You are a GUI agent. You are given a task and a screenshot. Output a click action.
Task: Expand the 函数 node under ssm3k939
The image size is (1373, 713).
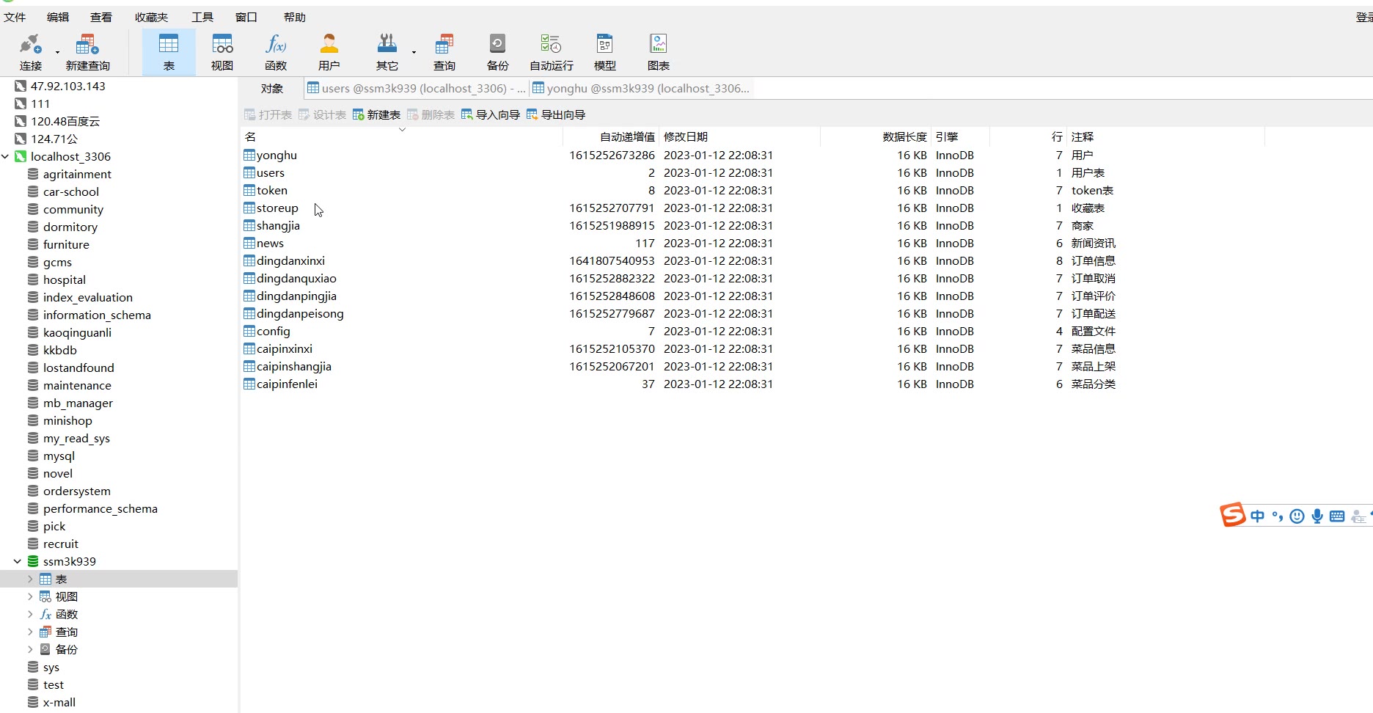(x=30, y=614)
